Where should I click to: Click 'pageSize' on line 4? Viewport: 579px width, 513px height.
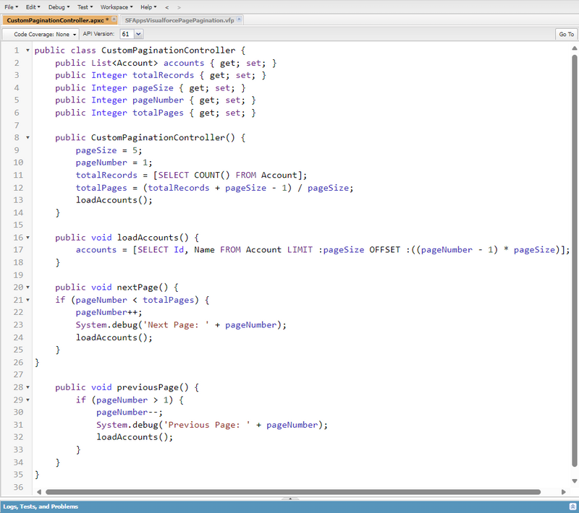(x=153, y=87)
